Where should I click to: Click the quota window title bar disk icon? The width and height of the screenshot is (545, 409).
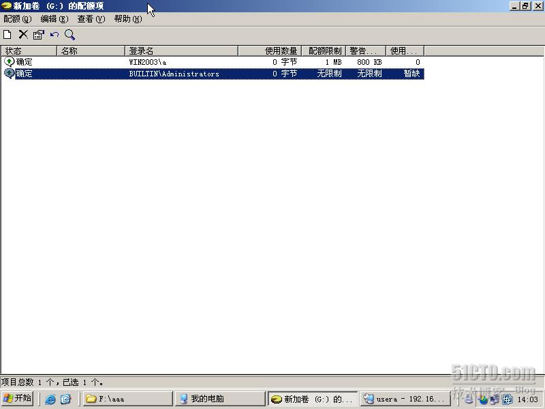[x=6, y=6]
